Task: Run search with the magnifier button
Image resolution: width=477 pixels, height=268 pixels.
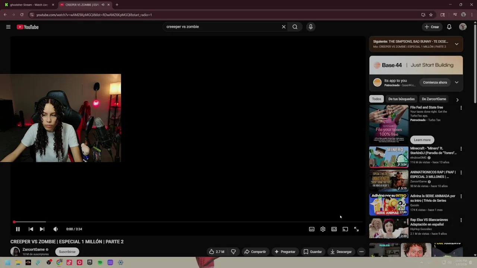Action: (x=295, y=27)
